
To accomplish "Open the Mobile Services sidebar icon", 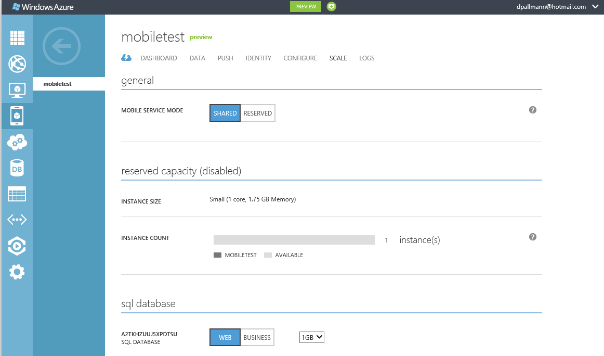I will tap(17, 116).
